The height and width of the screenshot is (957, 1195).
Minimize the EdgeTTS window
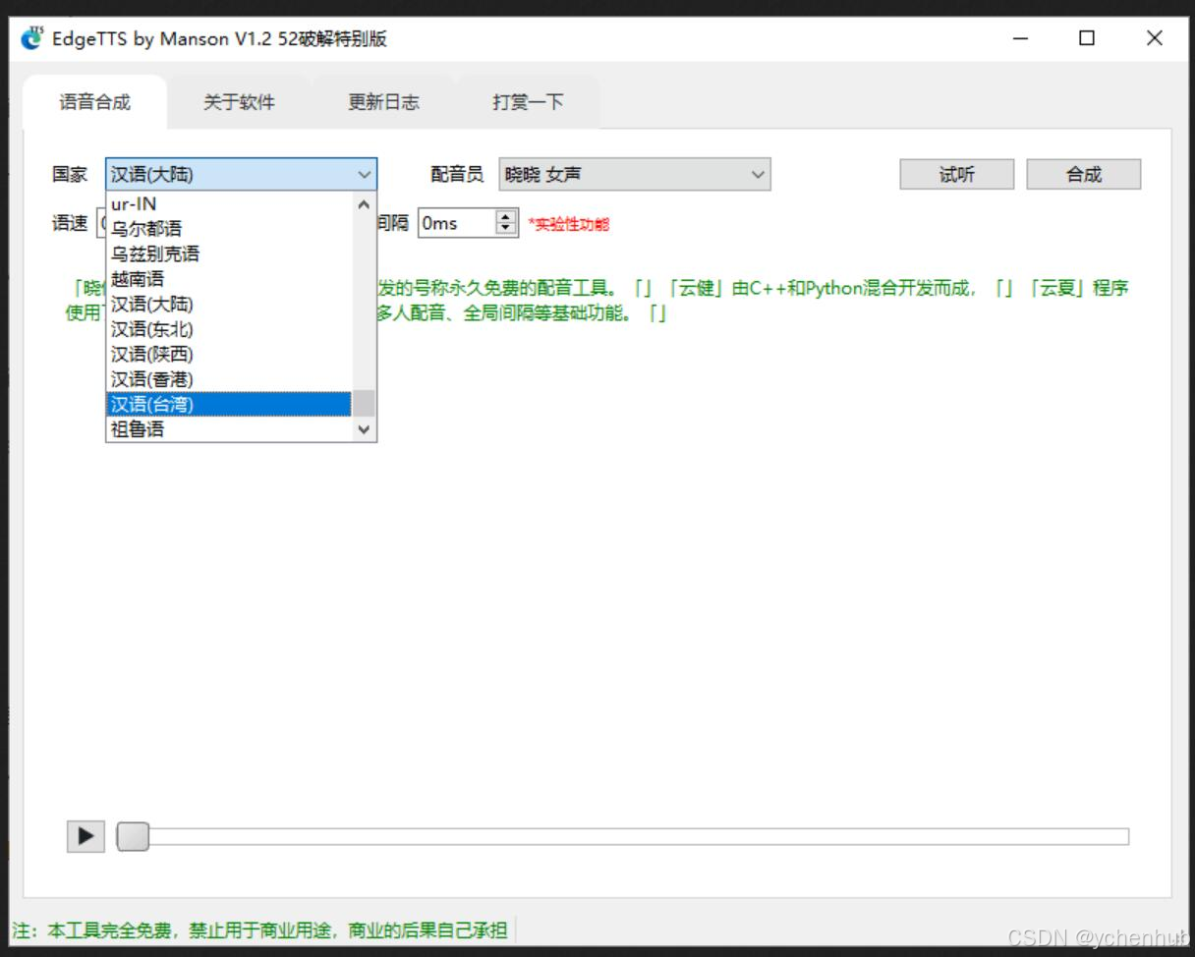1022,38
